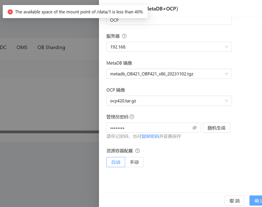Click the OCP 镜像 field label
This screenshot has width=262, height=207.
tap(116, 90)
